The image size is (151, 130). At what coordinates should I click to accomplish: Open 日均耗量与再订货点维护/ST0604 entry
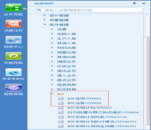(103, 112)
